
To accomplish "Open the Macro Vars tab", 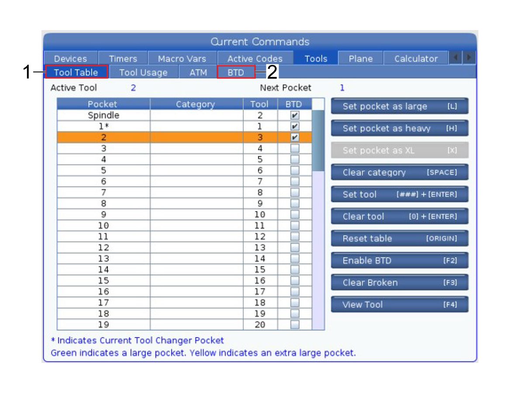I will pyautogui.click(x=182, y=59).
